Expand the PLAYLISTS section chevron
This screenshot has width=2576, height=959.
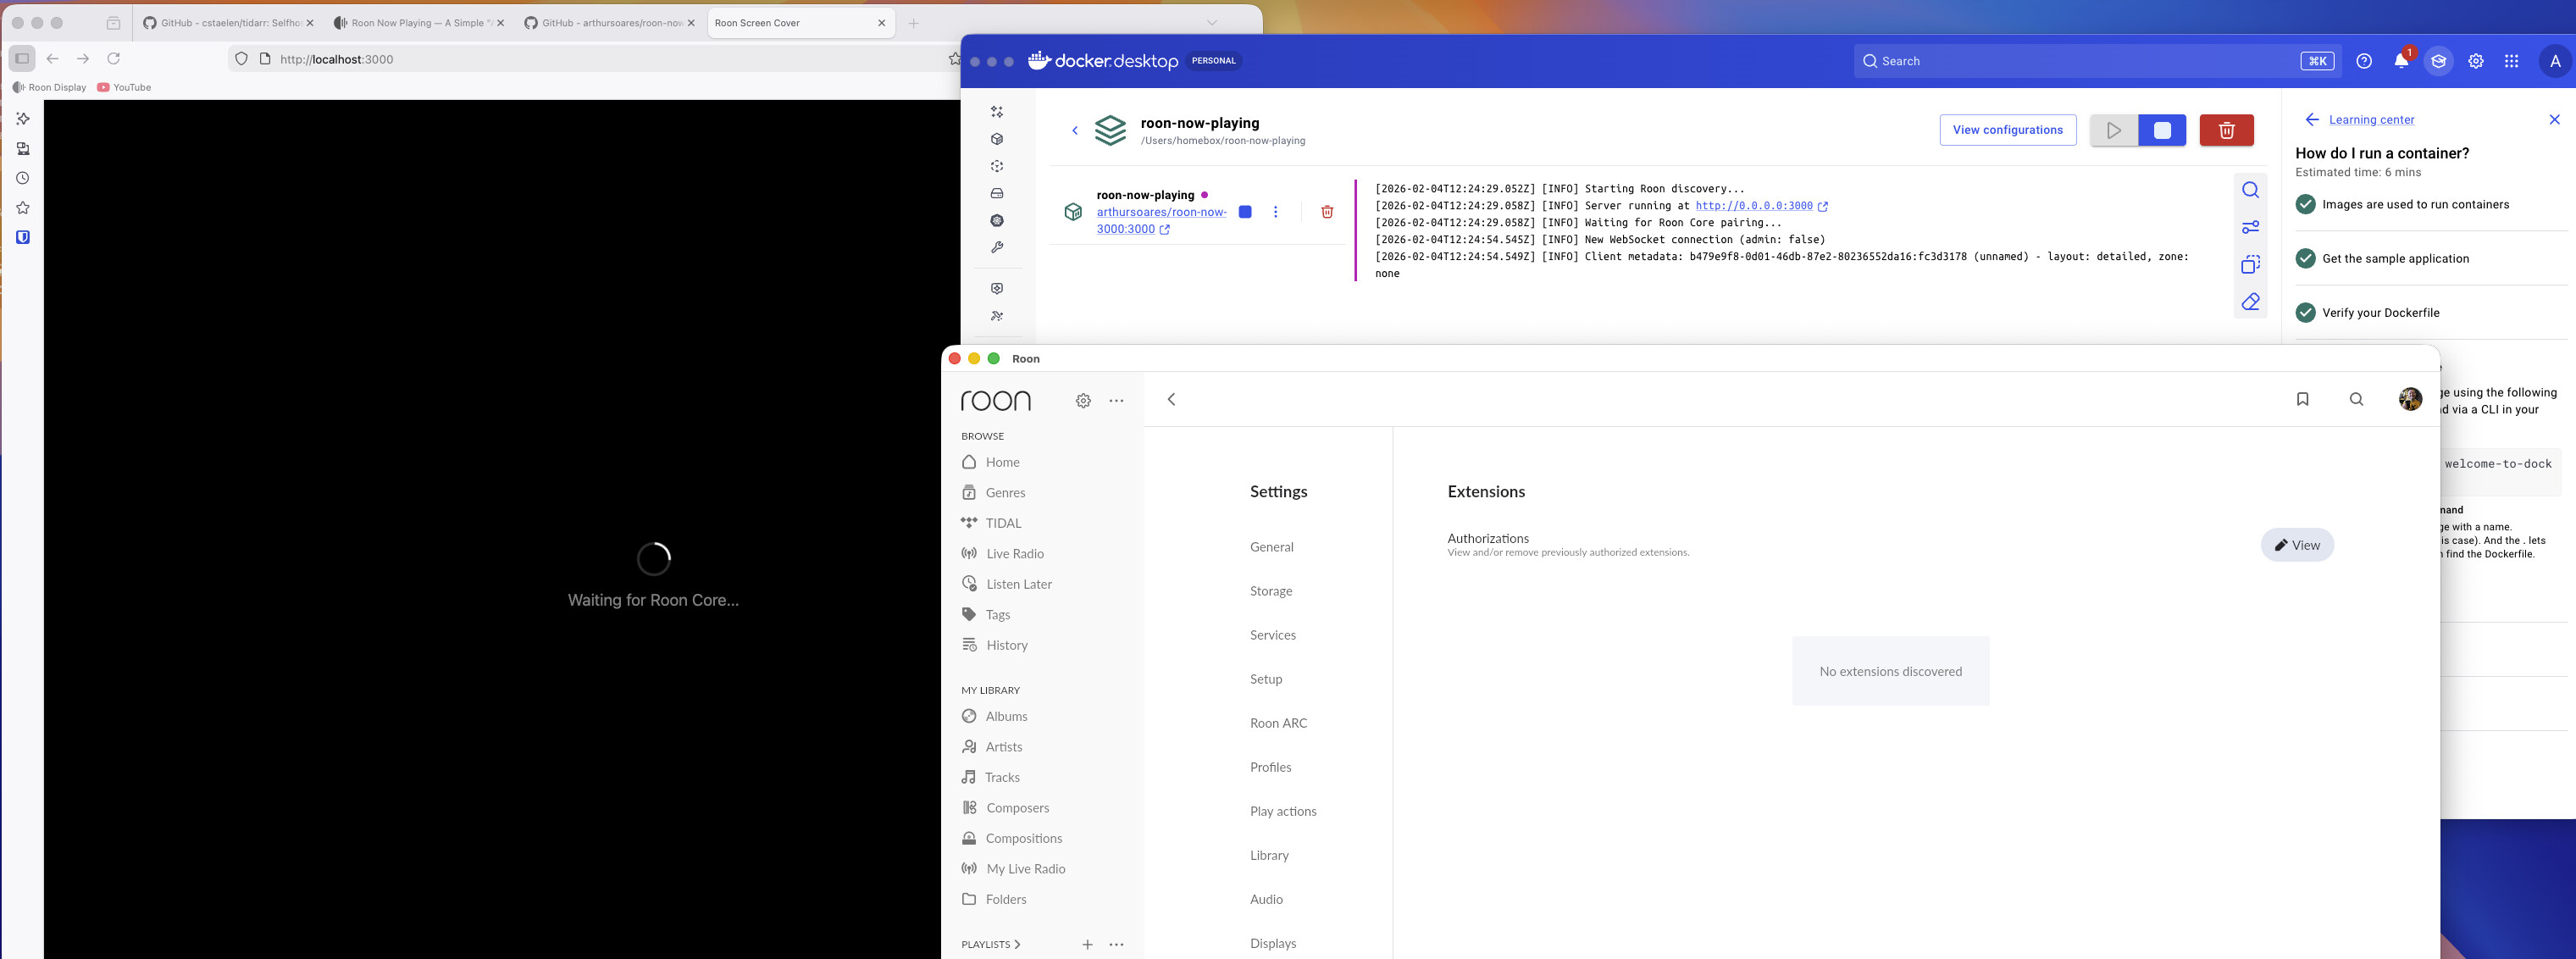point(1017,944)
